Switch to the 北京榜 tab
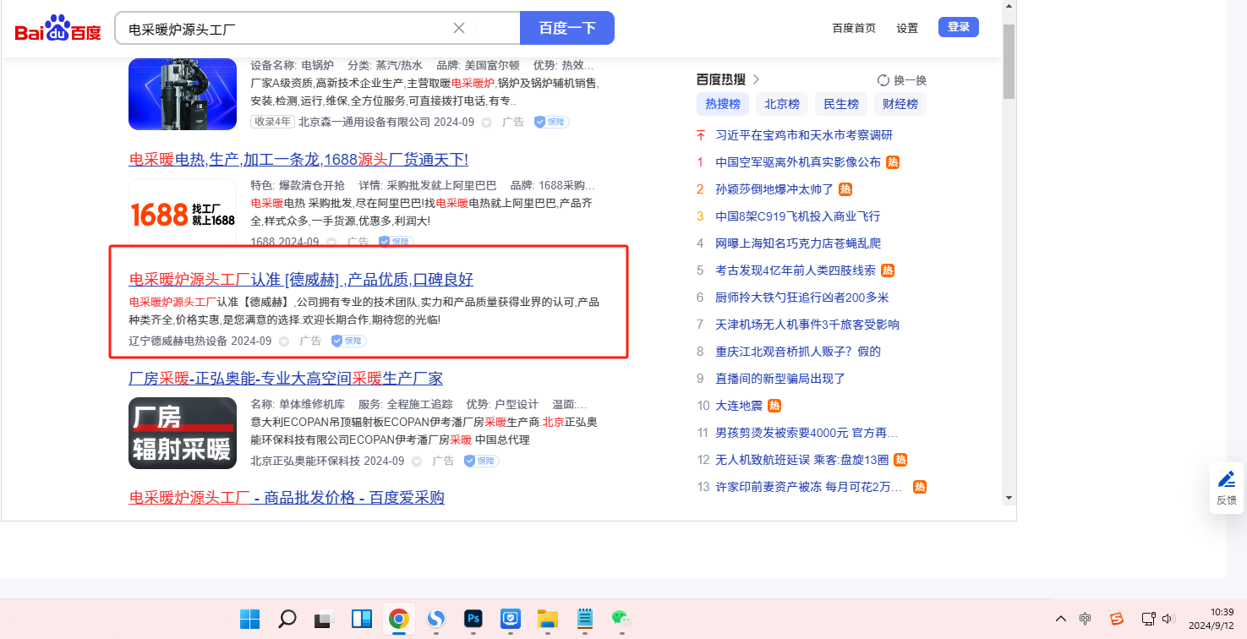 [x=781, y=104]
